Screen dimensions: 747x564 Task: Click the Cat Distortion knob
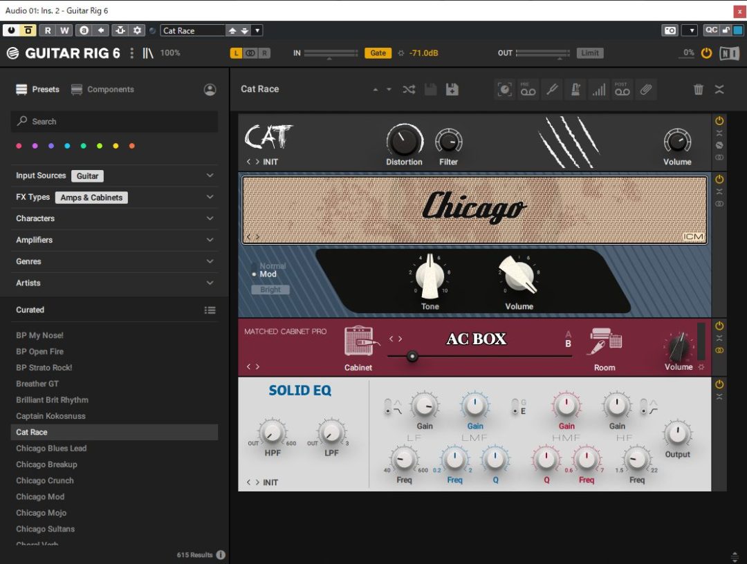(405, 142)
